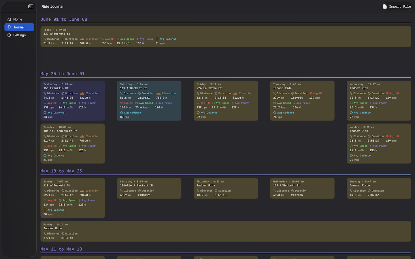The height and width of the screenshot is (259, 415).
Task: Click the Ride Journal title
Action: (52, 6)
